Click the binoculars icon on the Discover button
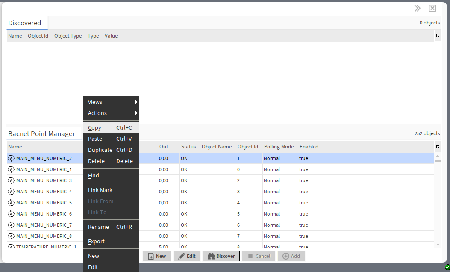Image resolution: width=450 pixels, height=272 pixels. click(x=212, y=256)
